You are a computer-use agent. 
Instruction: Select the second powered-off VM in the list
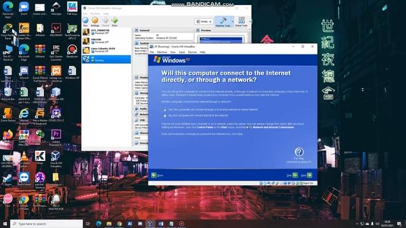(106, 41)
